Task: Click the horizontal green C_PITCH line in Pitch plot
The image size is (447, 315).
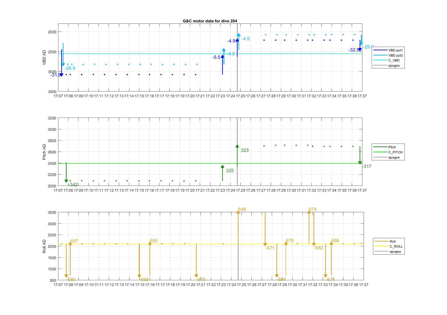Action: (210, 164)
